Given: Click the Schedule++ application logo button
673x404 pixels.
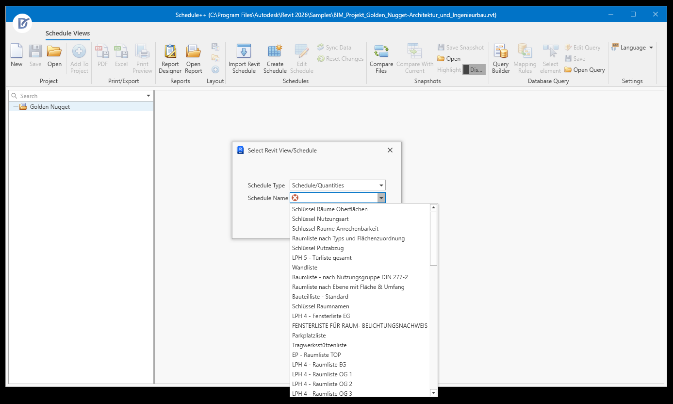Looking at the screenshot, I should pos(22,23).
